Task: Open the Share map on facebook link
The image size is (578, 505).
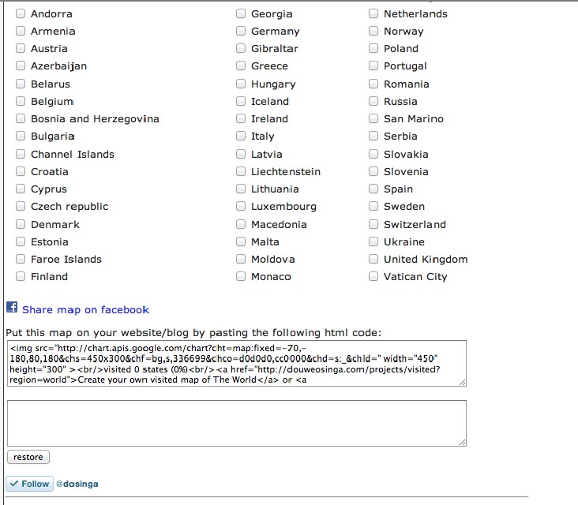Action: pyautogui.click(x=85, y=310)
